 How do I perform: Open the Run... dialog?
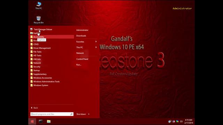click(x=79, y=65)
